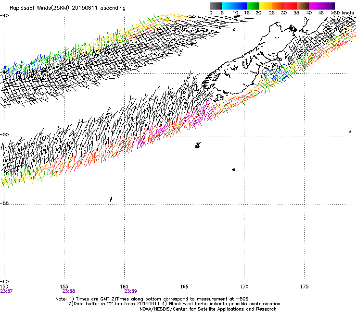This screenshot has height=312, width=356.
Task: Click the '170' longitude axis label
Action: tap(244, 287)
